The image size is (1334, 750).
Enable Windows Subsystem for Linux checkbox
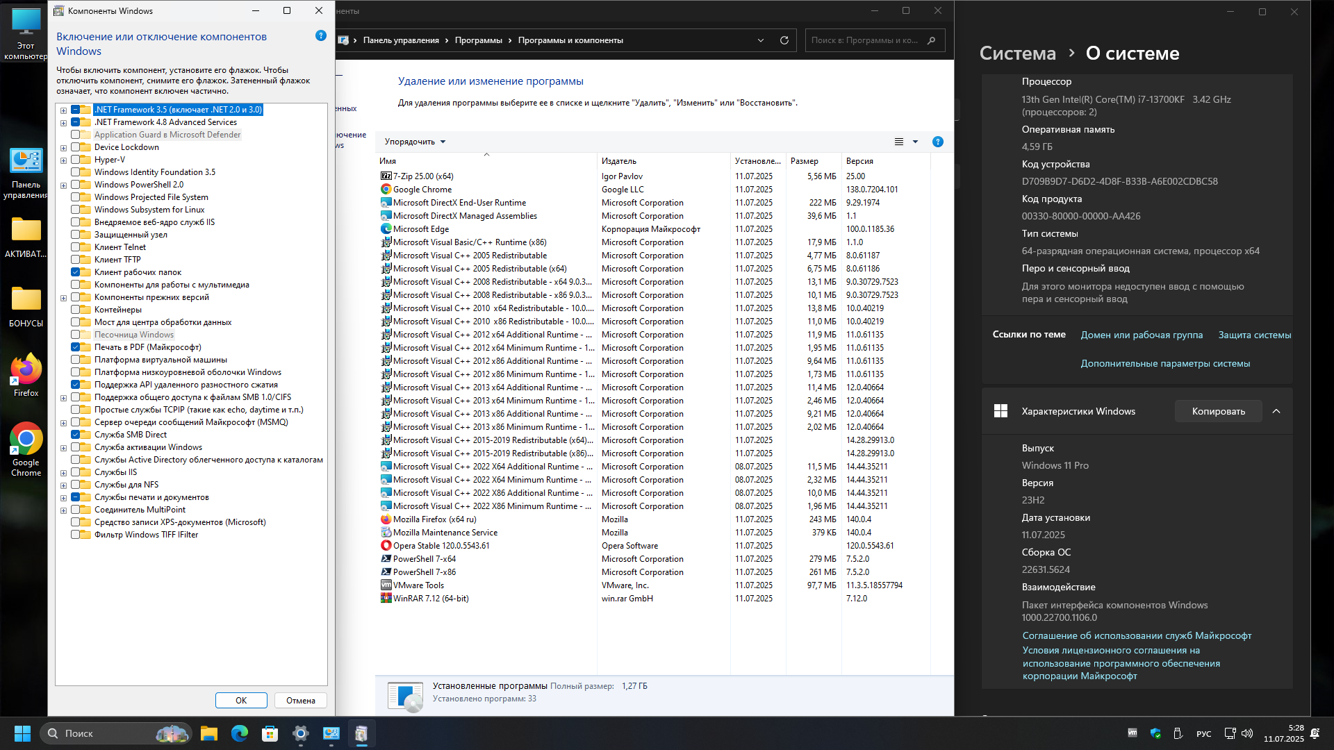click(x=75, y=210)
